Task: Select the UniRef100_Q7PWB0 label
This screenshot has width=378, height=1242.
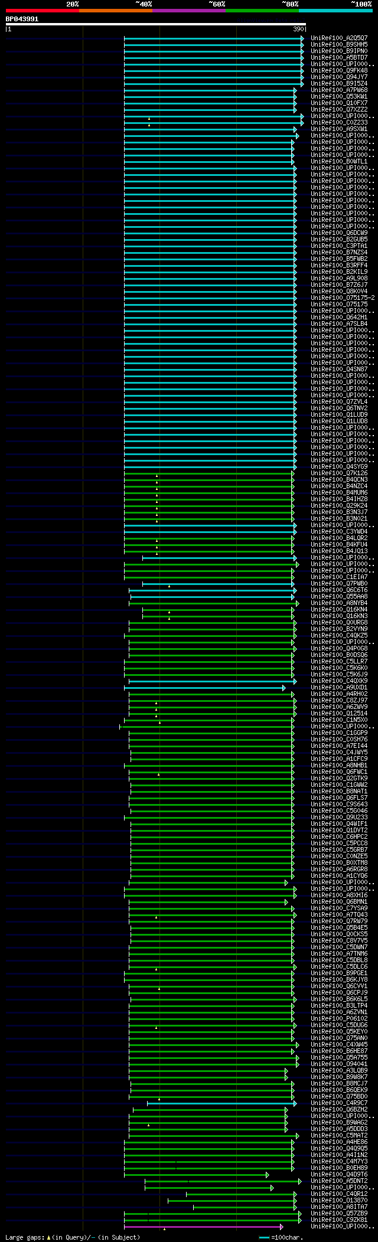Action: pyautogui.click(x=339, y=583)
